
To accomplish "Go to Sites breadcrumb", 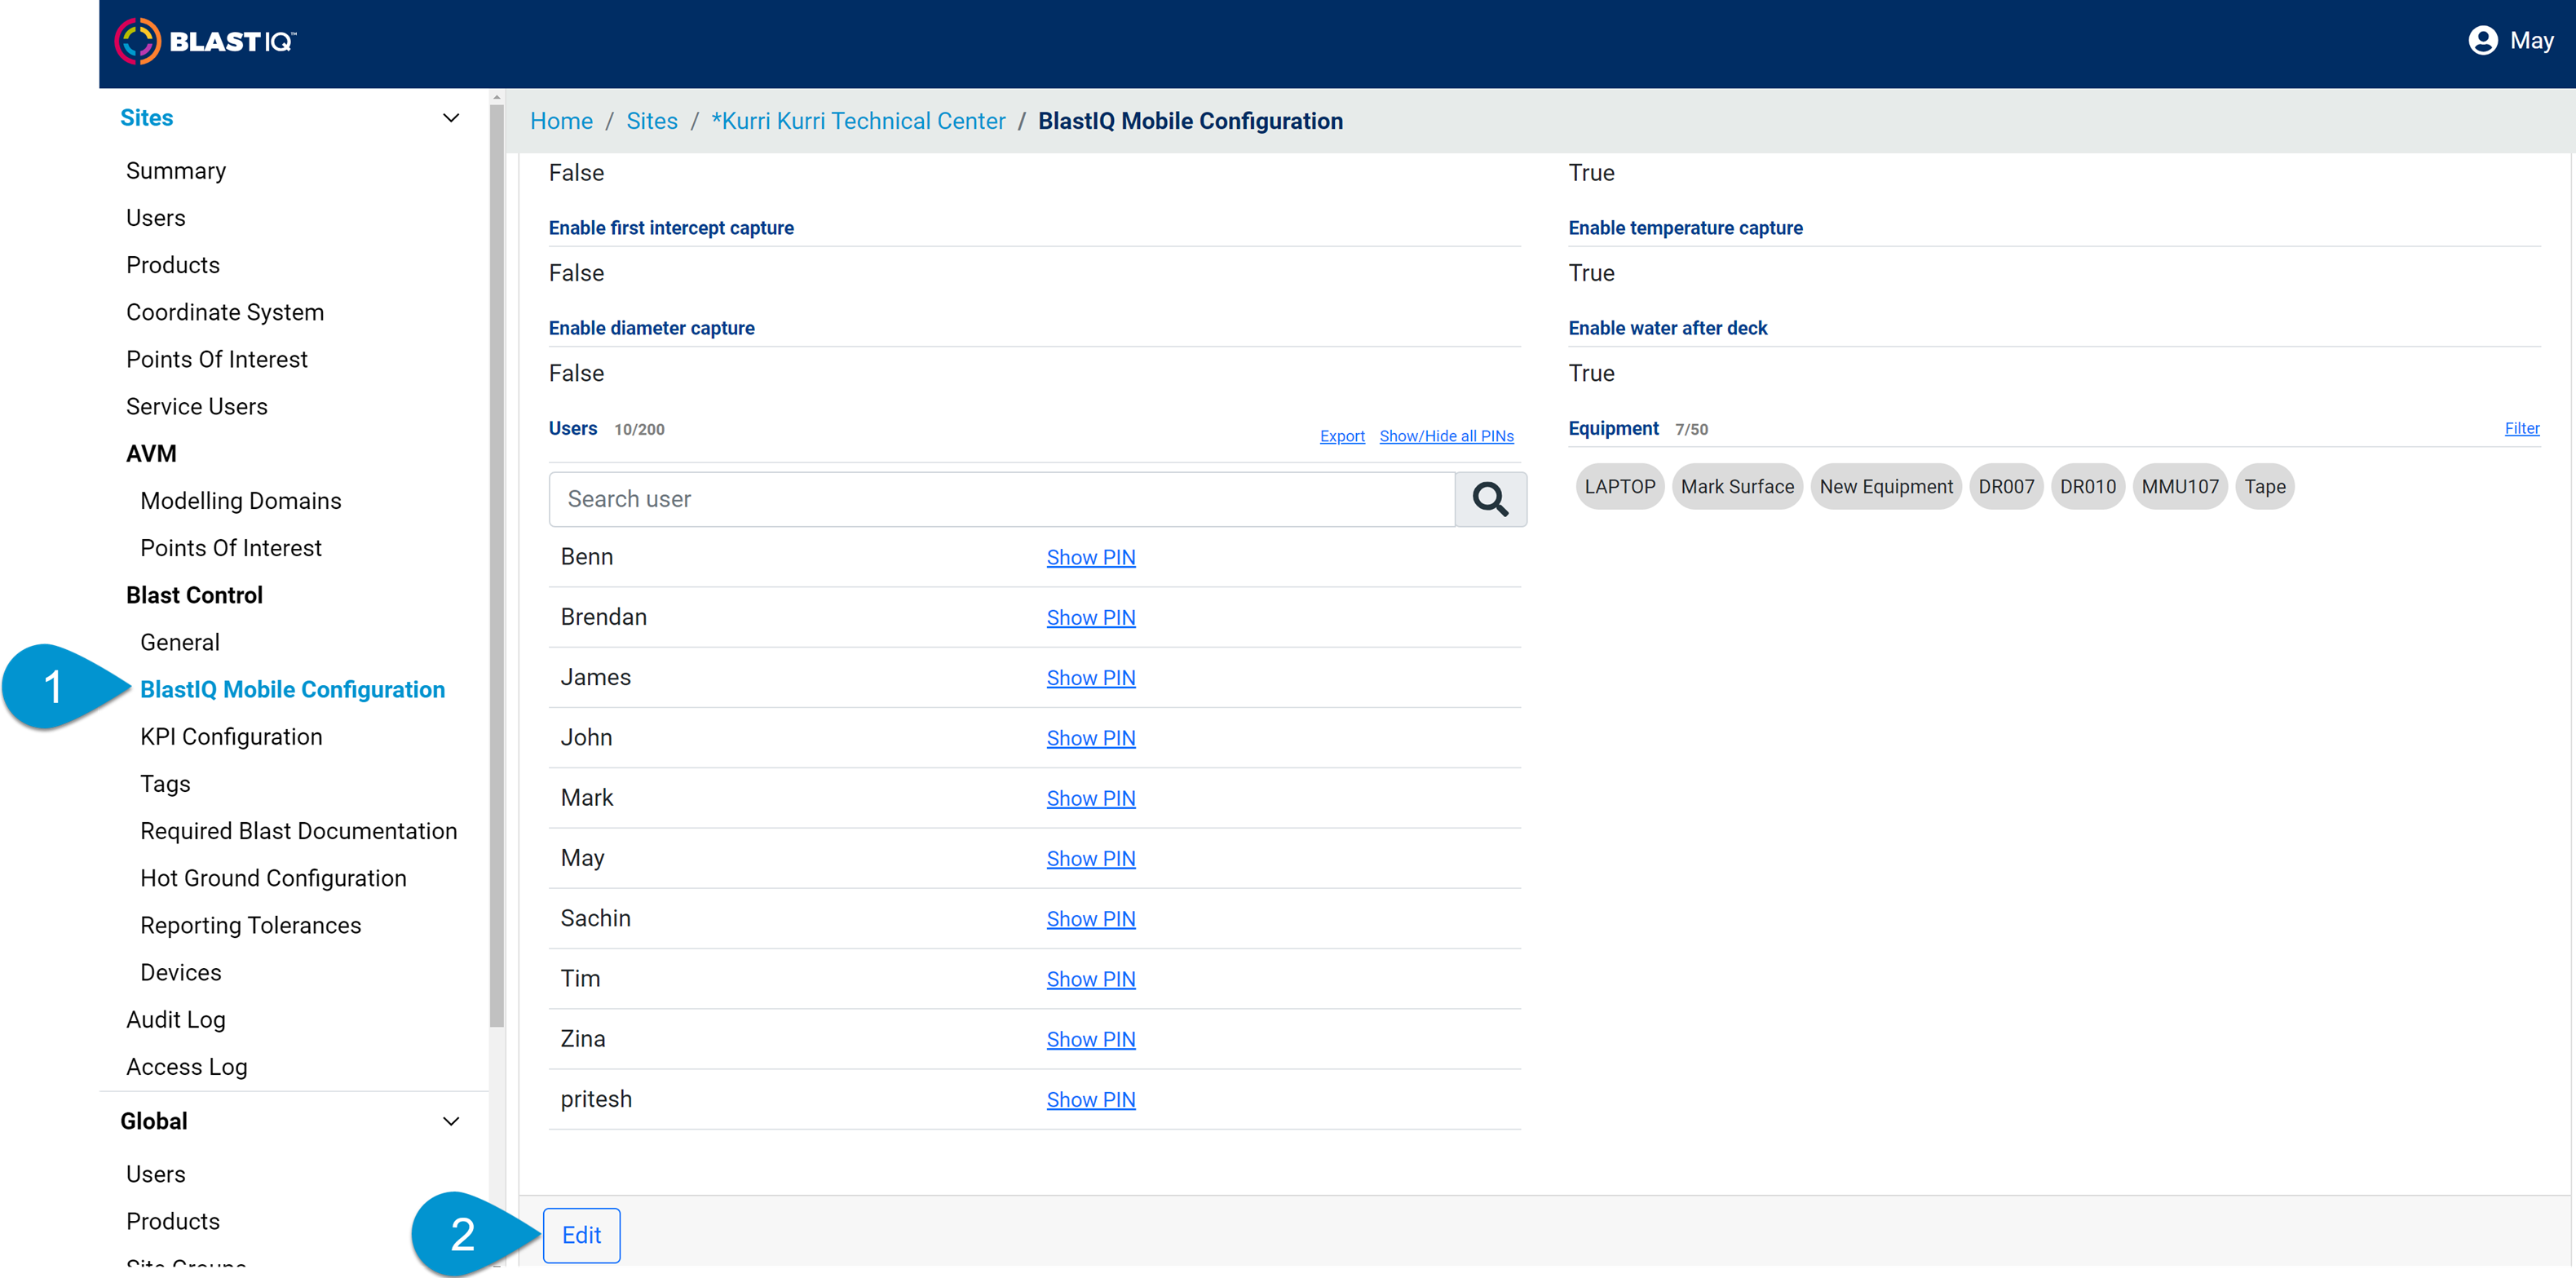I will tap(652, 121).
